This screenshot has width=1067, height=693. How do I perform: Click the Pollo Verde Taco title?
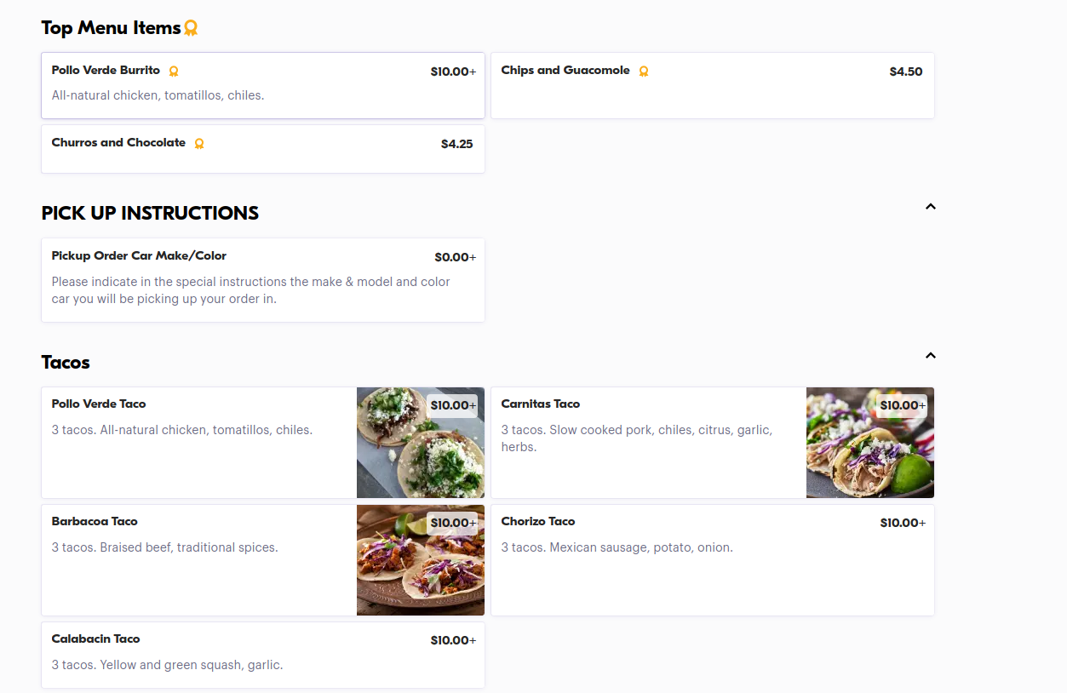[99, 404]
